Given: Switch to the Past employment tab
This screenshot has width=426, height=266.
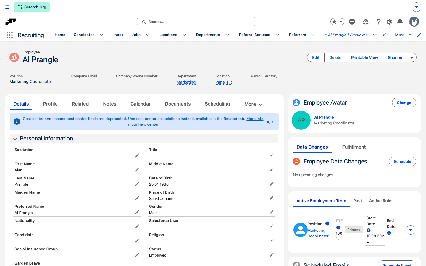Looking at the screenshot, I should (357, 201).
